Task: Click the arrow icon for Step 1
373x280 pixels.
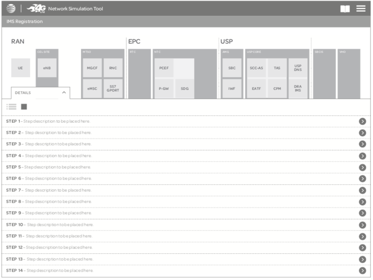Action: (x=362, y=122)
